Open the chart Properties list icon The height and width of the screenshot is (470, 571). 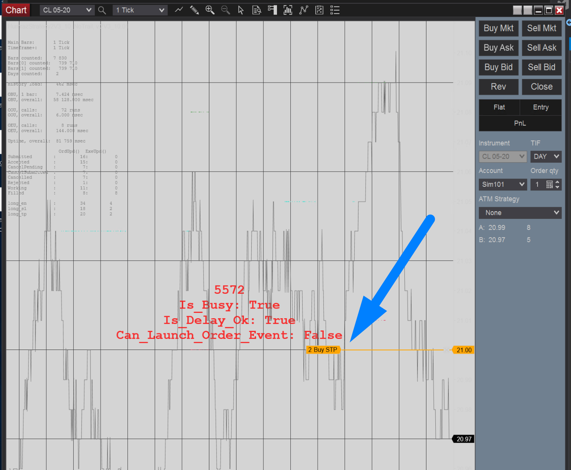coord(335,10)
